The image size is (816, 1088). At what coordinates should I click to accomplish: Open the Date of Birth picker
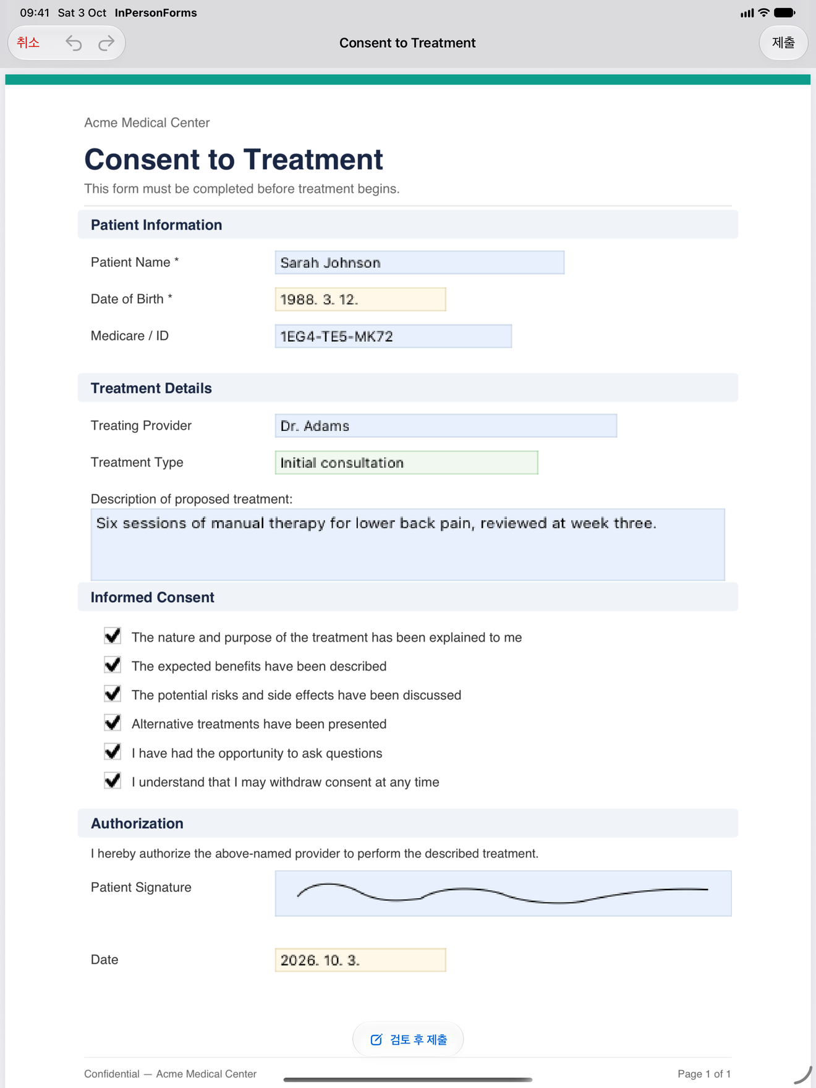click(x=360, y=299)
